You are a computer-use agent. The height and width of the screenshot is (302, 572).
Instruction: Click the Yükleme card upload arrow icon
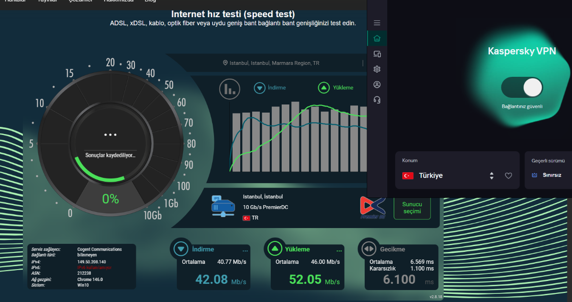pyautogui.click(x=275, y=249)
